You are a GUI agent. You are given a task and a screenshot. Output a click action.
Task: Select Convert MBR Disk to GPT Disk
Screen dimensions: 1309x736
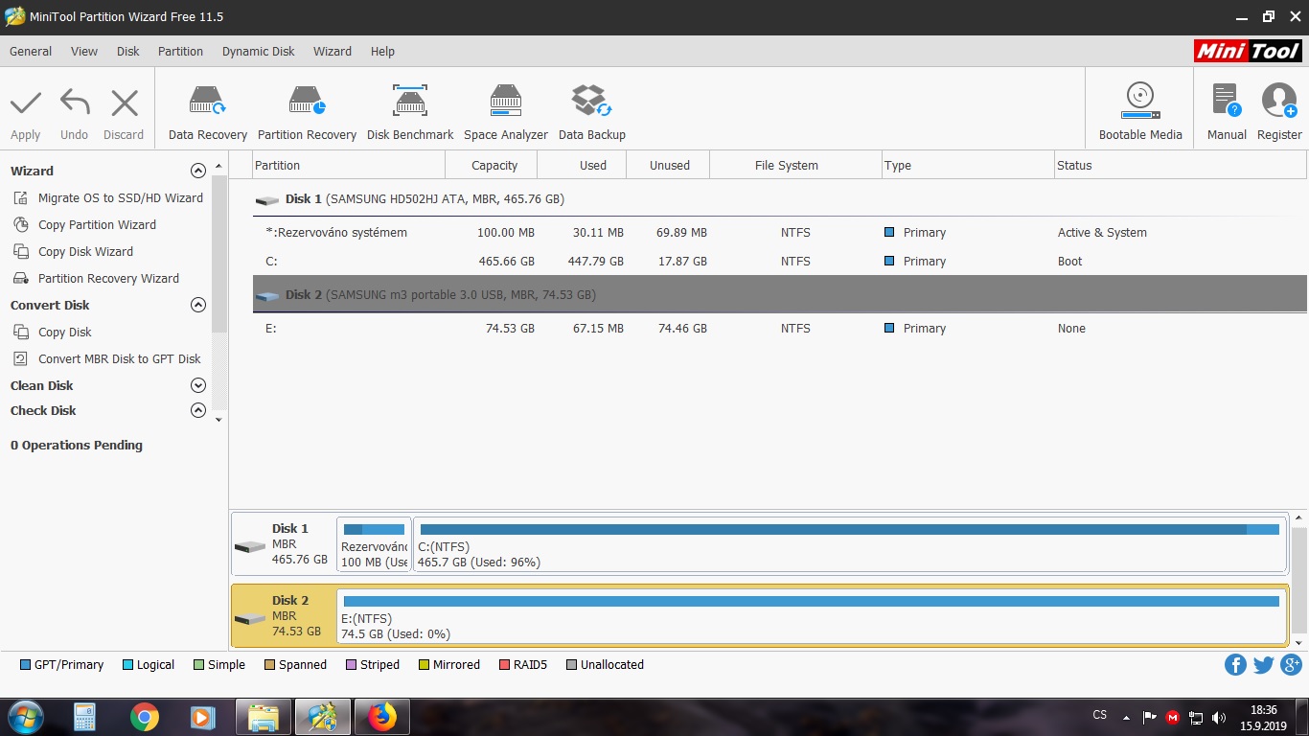tap(119, 358)
